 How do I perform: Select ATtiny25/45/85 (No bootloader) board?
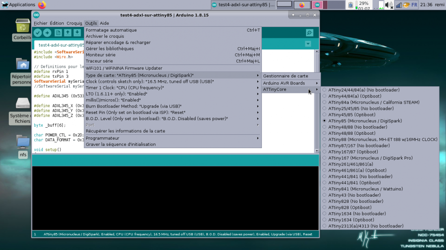tap(380, 109)
